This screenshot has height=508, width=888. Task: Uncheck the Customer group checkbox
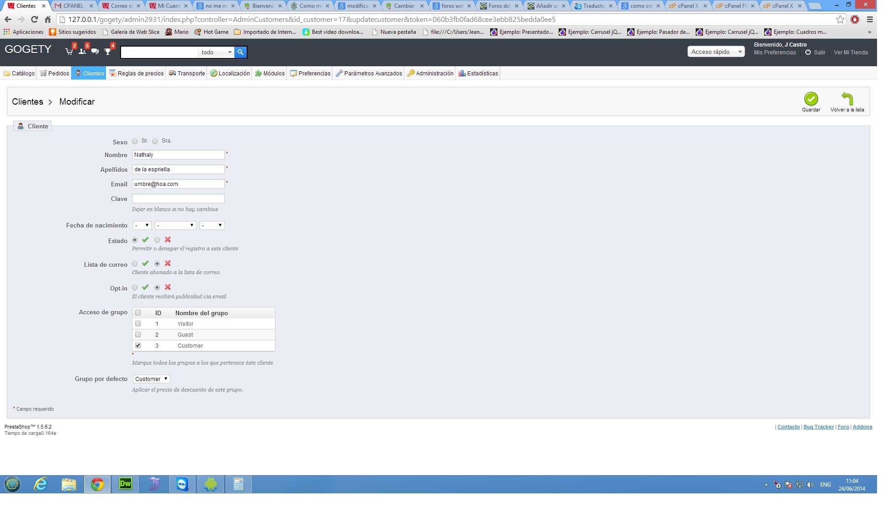point(138,346)
